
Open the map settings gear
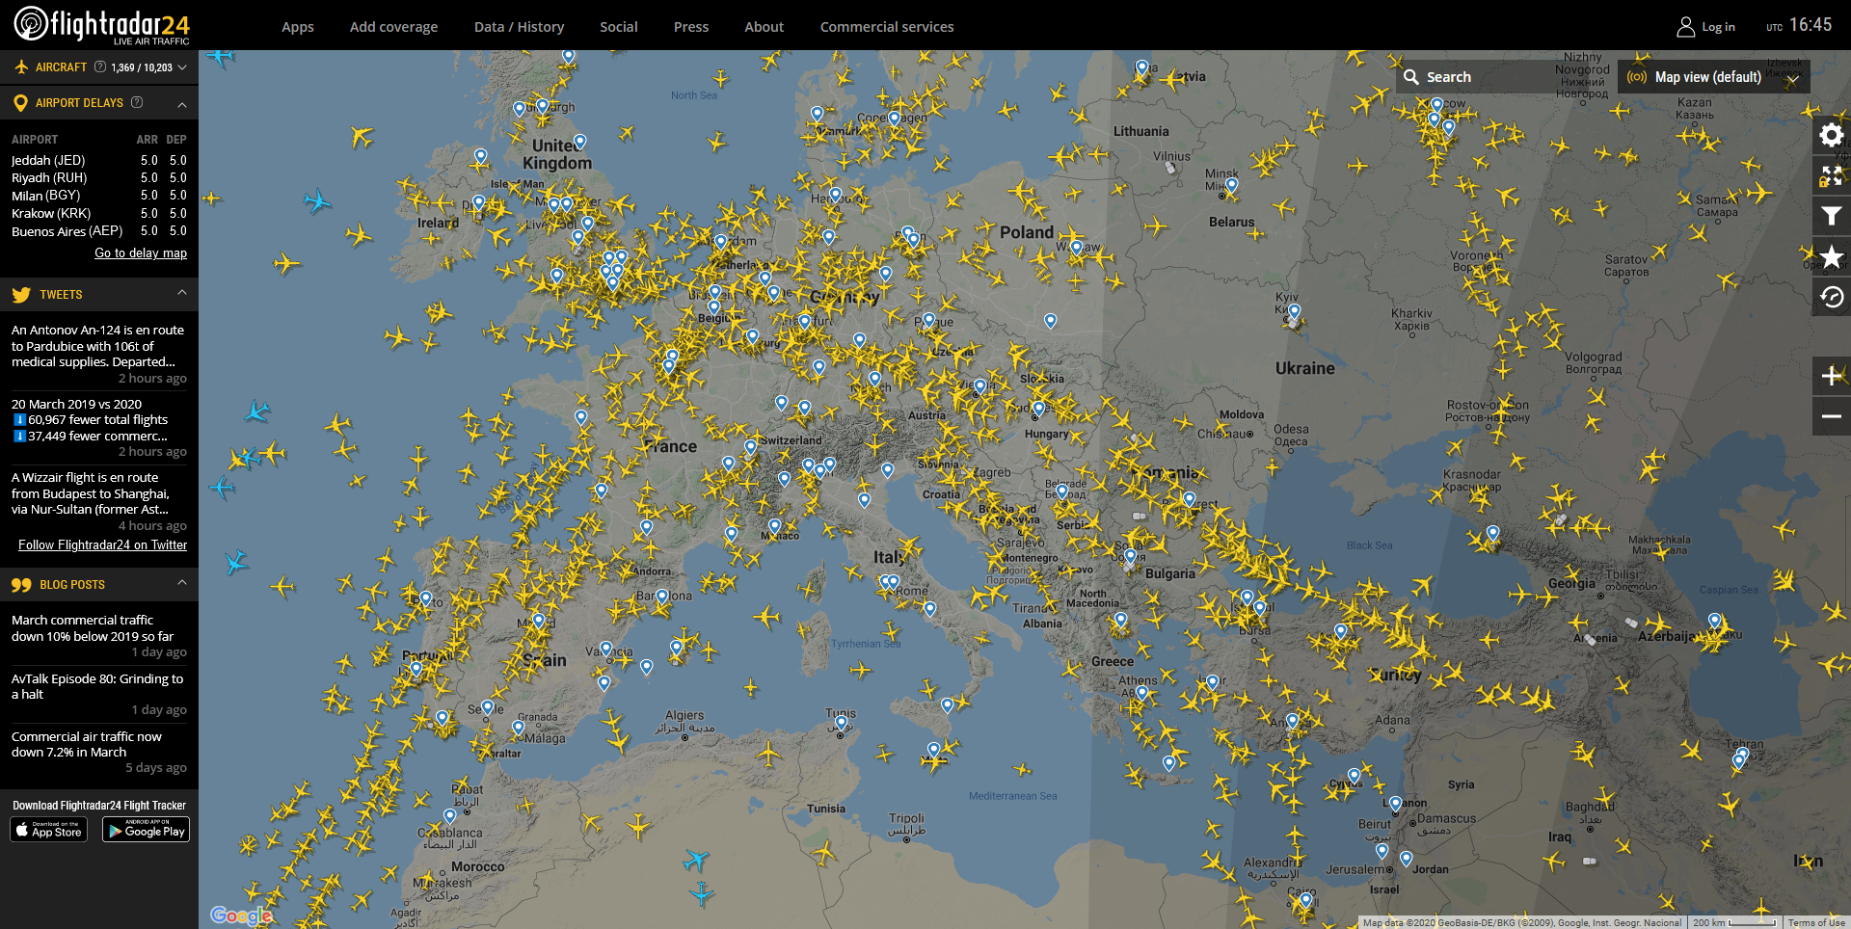pos(1831,136)
